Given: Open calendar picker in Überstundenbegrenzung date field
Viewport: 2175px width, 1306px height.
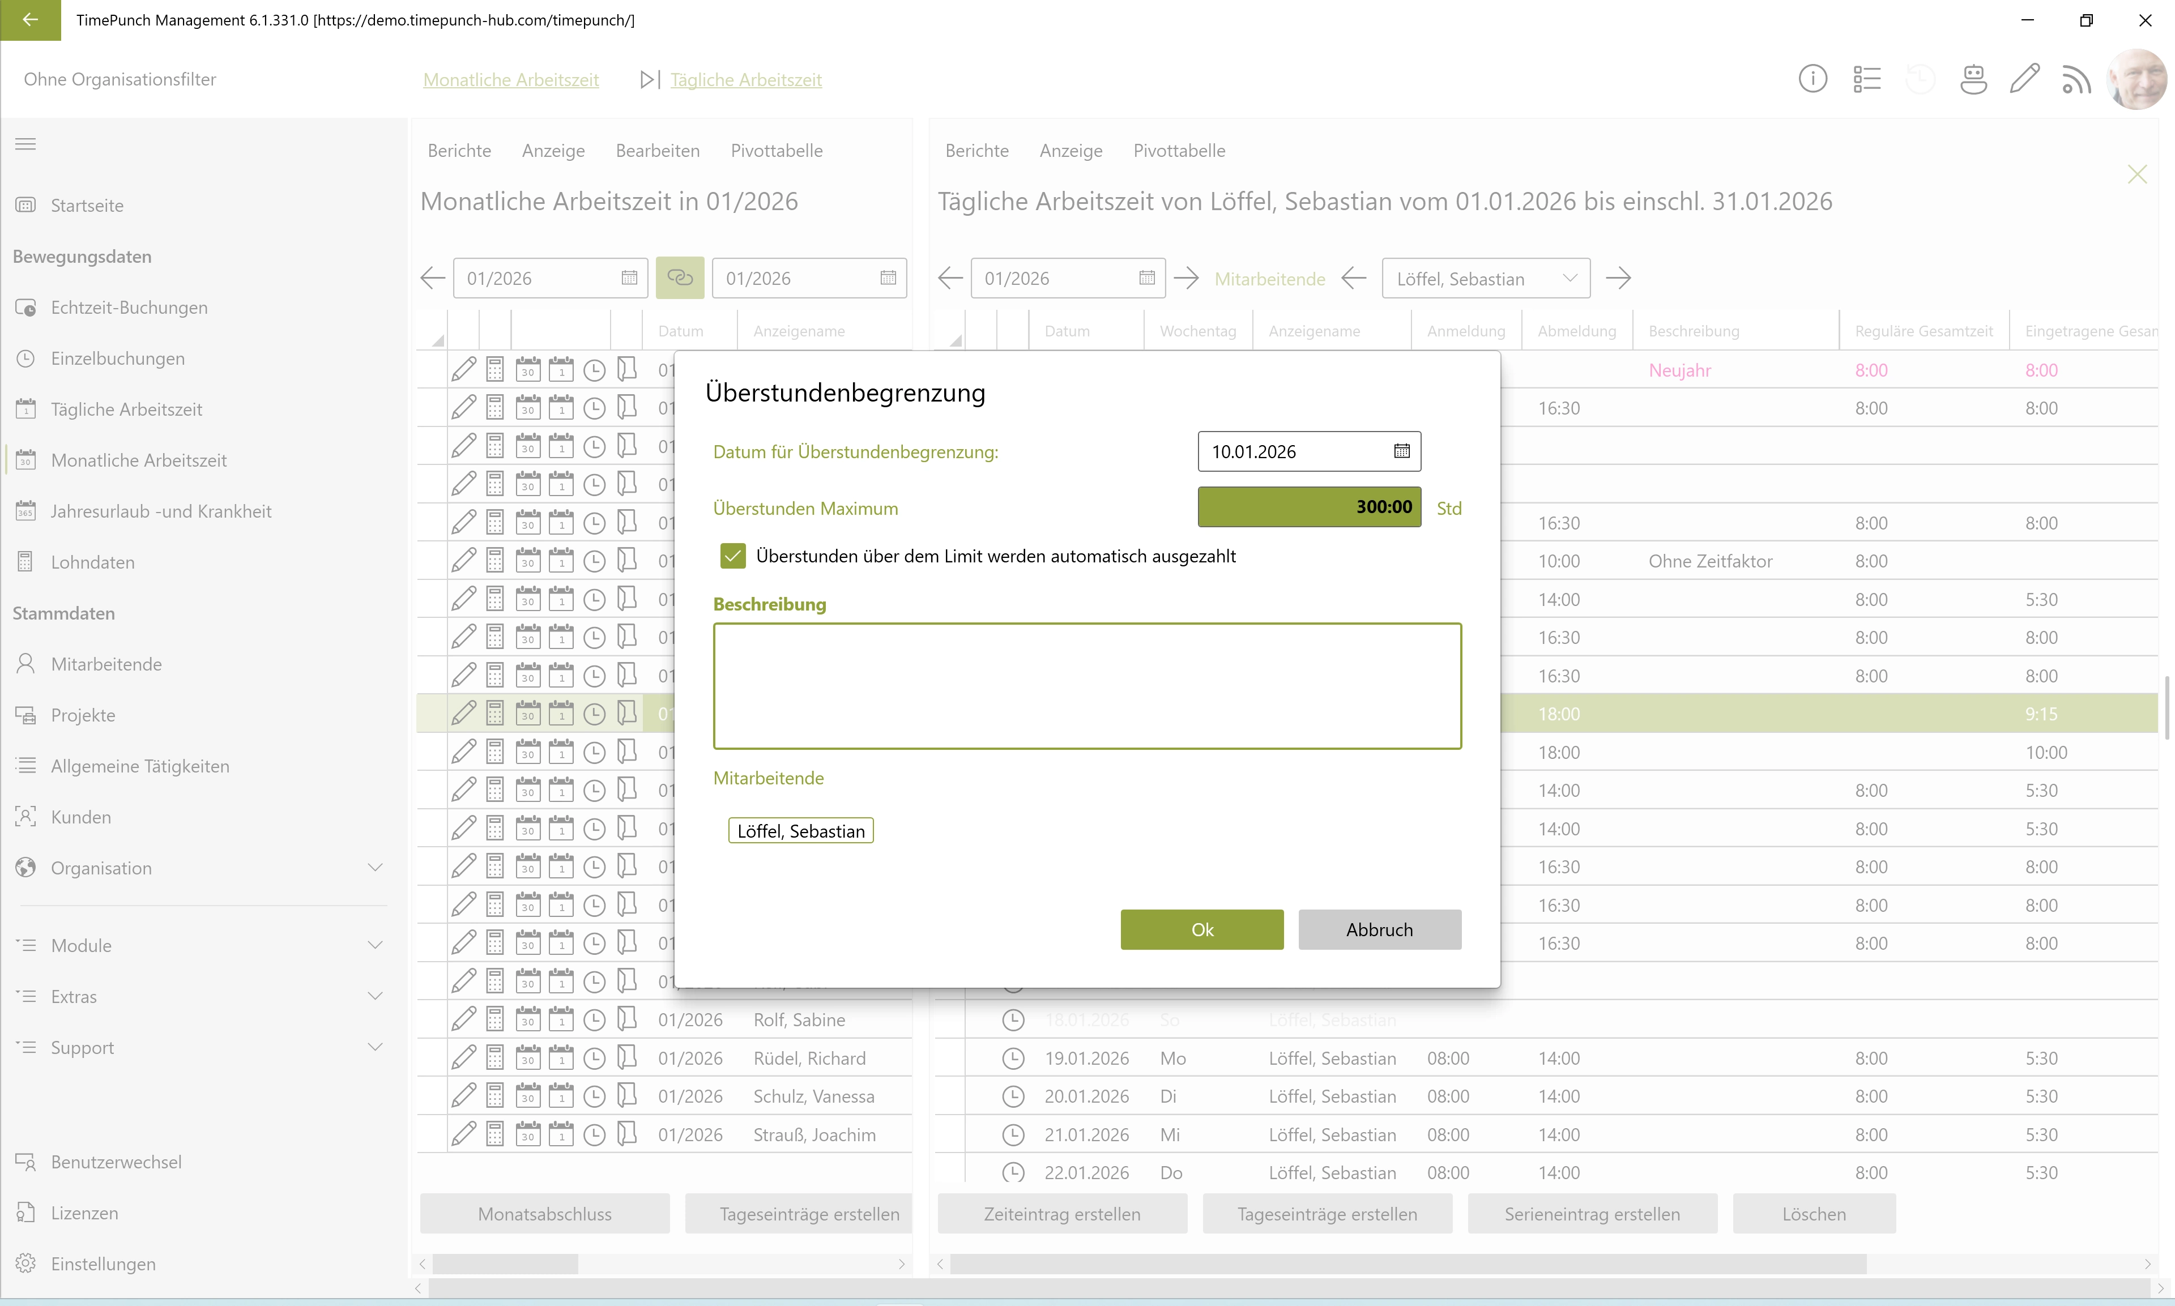Looking at the screenshot, I should pyautogui.click(x=1402, y=451).
